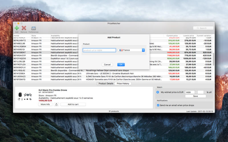Image resolution: width=228 pixels, height=142 pixels.
Task: Switch to the Price History tab
Action: [123, 83]
